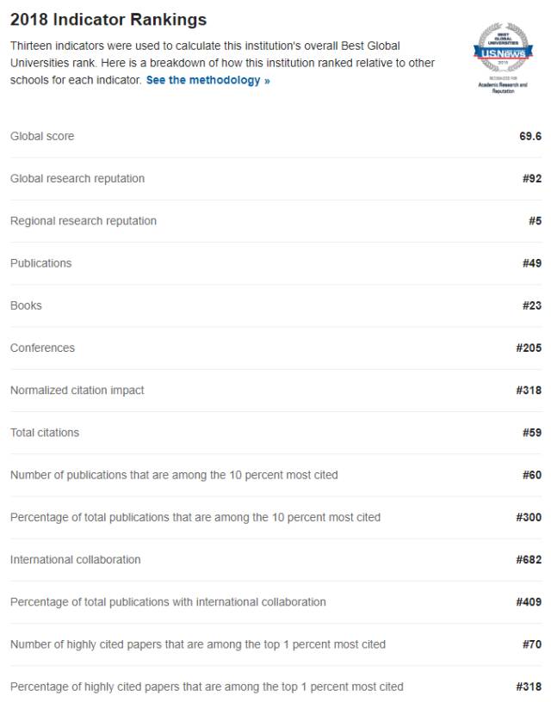Click the #92 global research reputation rank
Viewport: 551px width, 702px height.
pyautogui.click(x=532, y=179)
